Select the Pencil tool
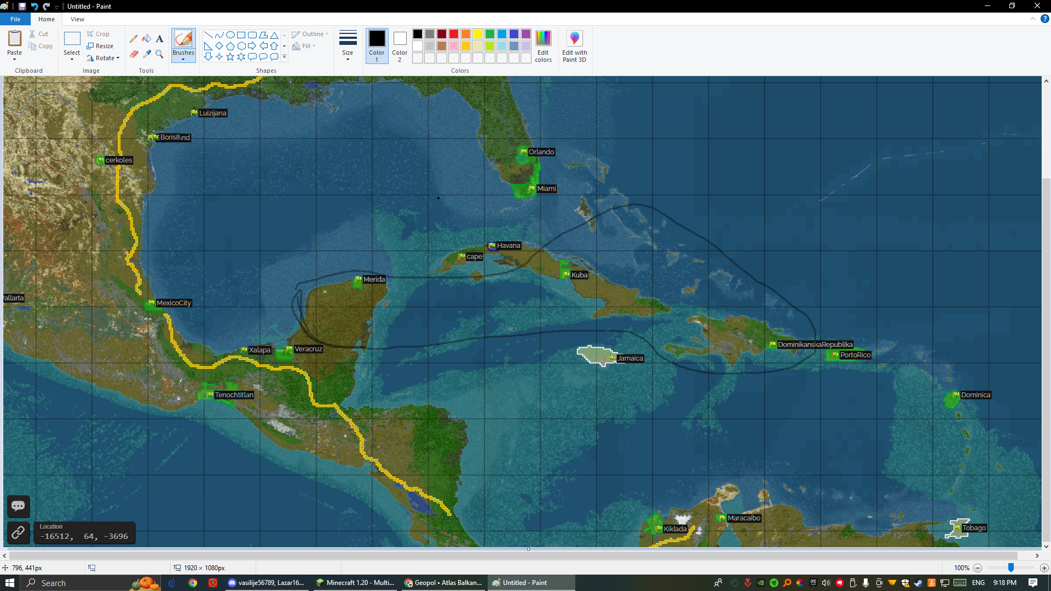 pos(134,39)
